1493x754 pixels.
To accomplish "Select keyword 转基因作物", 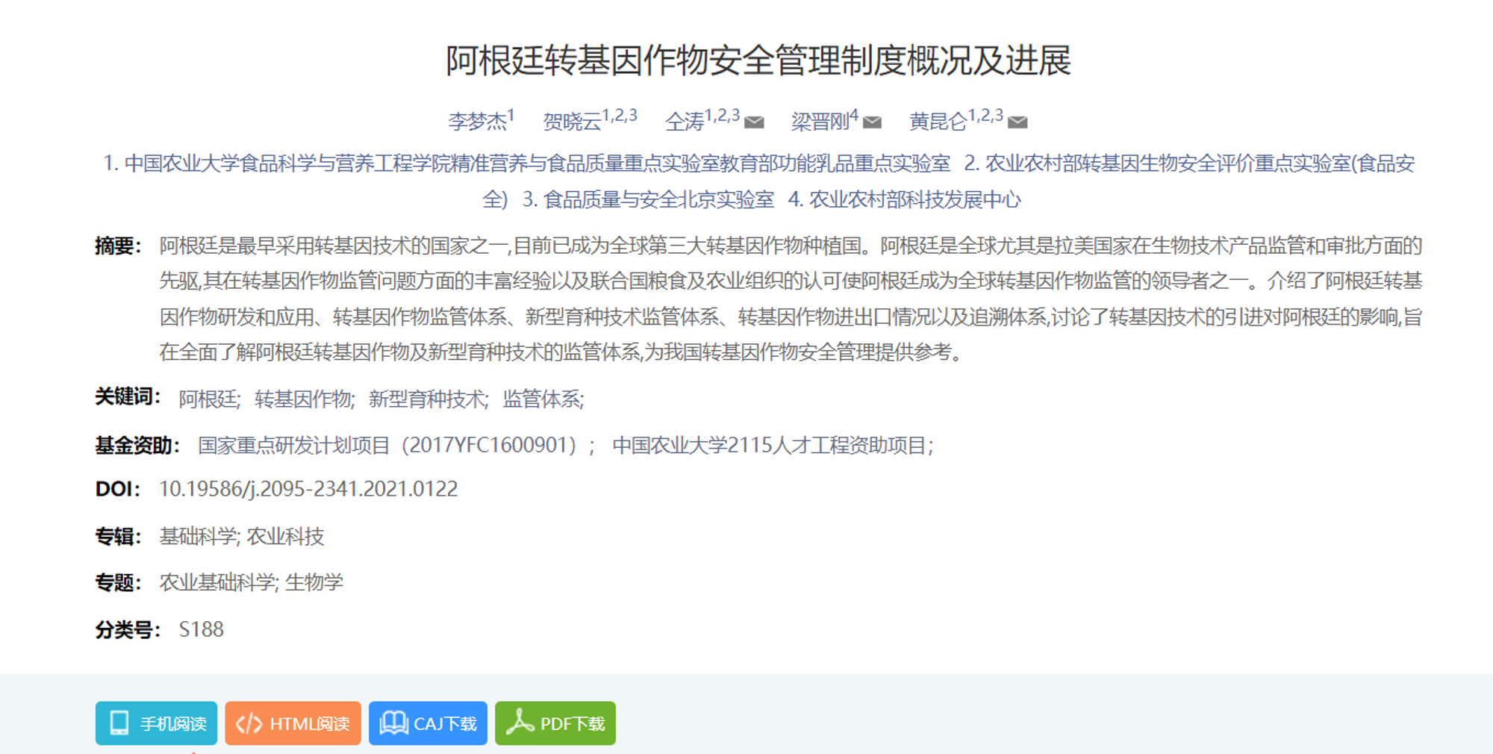I will coord(305,399).
